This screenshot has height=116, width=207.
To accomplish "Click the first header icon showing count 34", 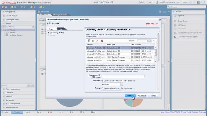I will tap(3, 7).
